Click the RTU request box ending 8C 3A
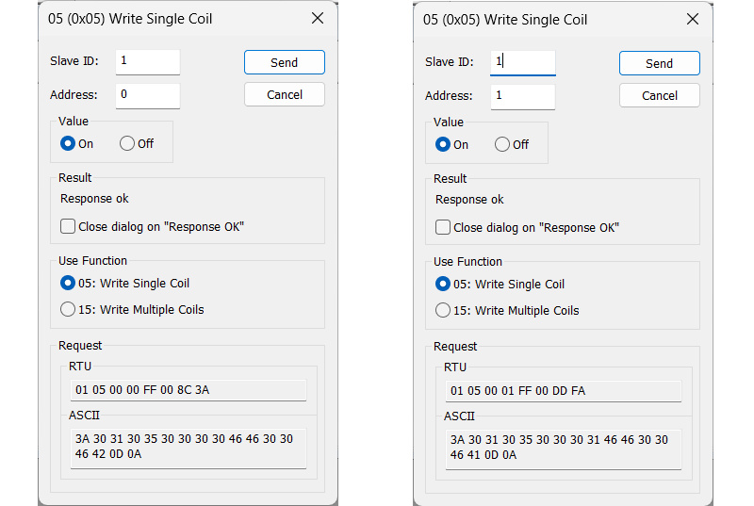This screenshot has width=754, height=506. [188, 390]
